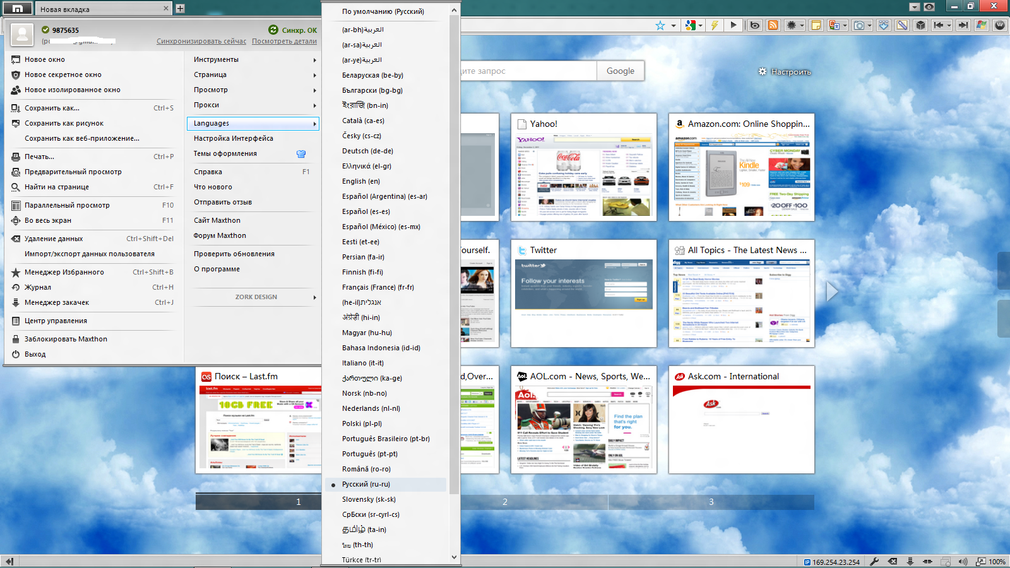Click the favorites star icon
1010x568 pixels.
660,25
